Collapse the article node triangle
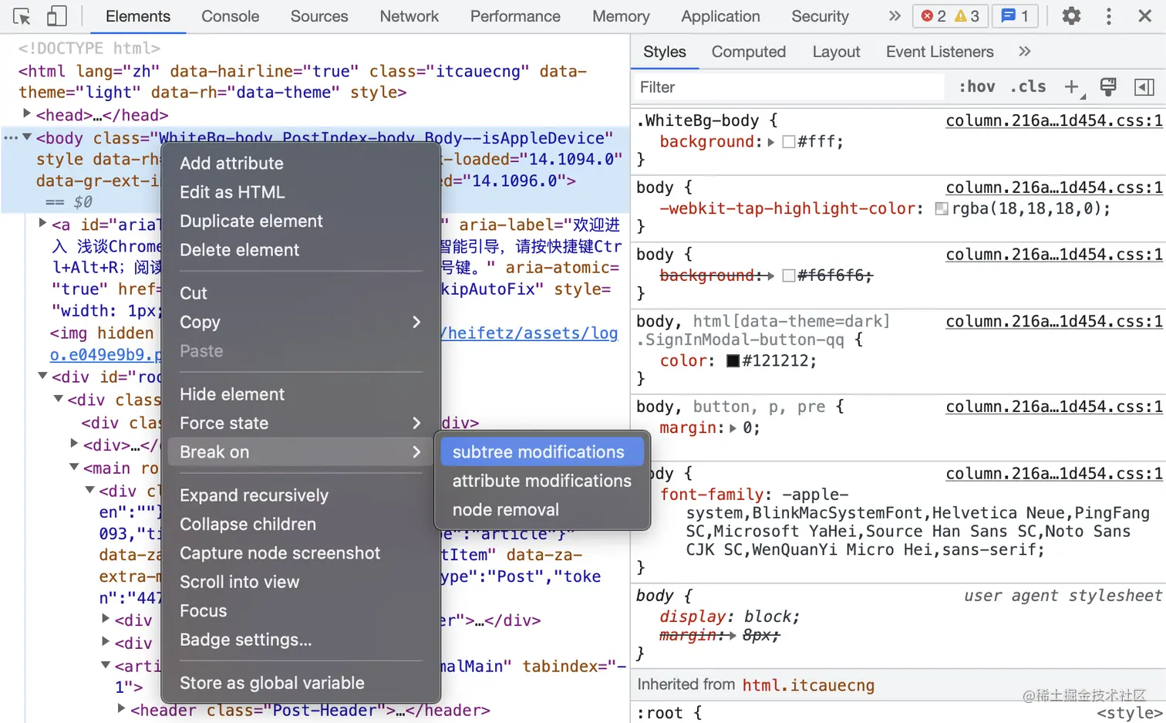The height and width of the screenshot is (723, 1166). coord(106,664)
